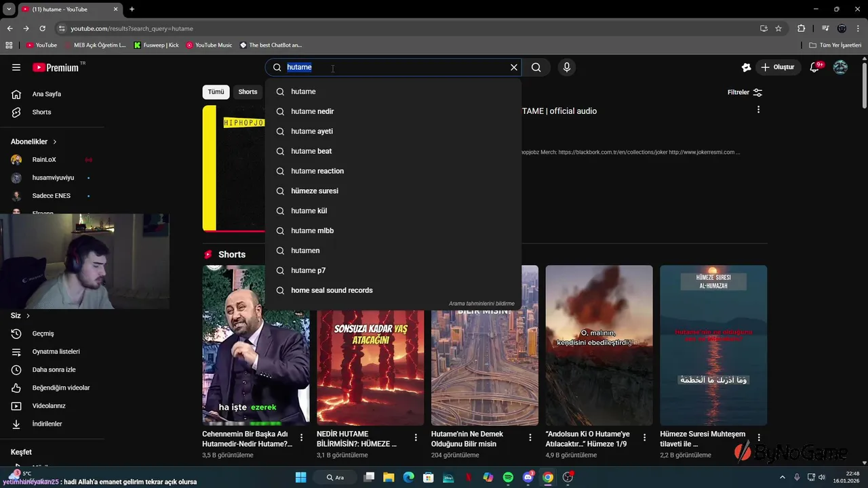Viewport: 868px width, 488px height.
Task: Open a new Chrome tab
Action: coord(132,9)
